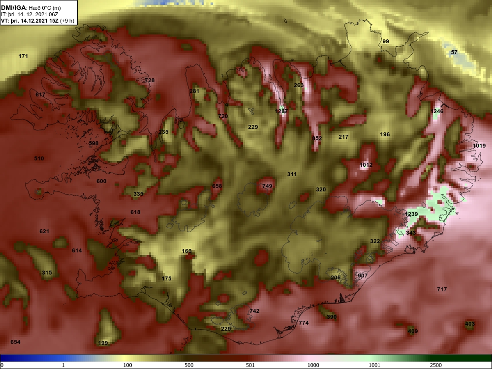Click the 1019 value on the east coast
The width and height of the screenshot is (492, 369).
479,146
